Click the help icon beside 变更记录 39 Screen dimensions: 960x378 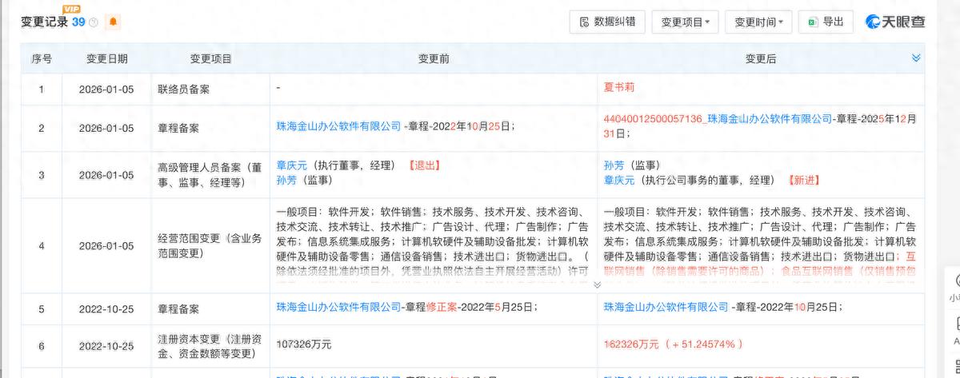pos(94,22)
